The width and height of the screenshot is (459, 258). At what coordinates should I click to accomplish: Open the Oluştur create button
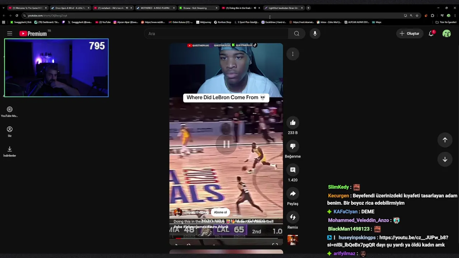tap(410, 33)
